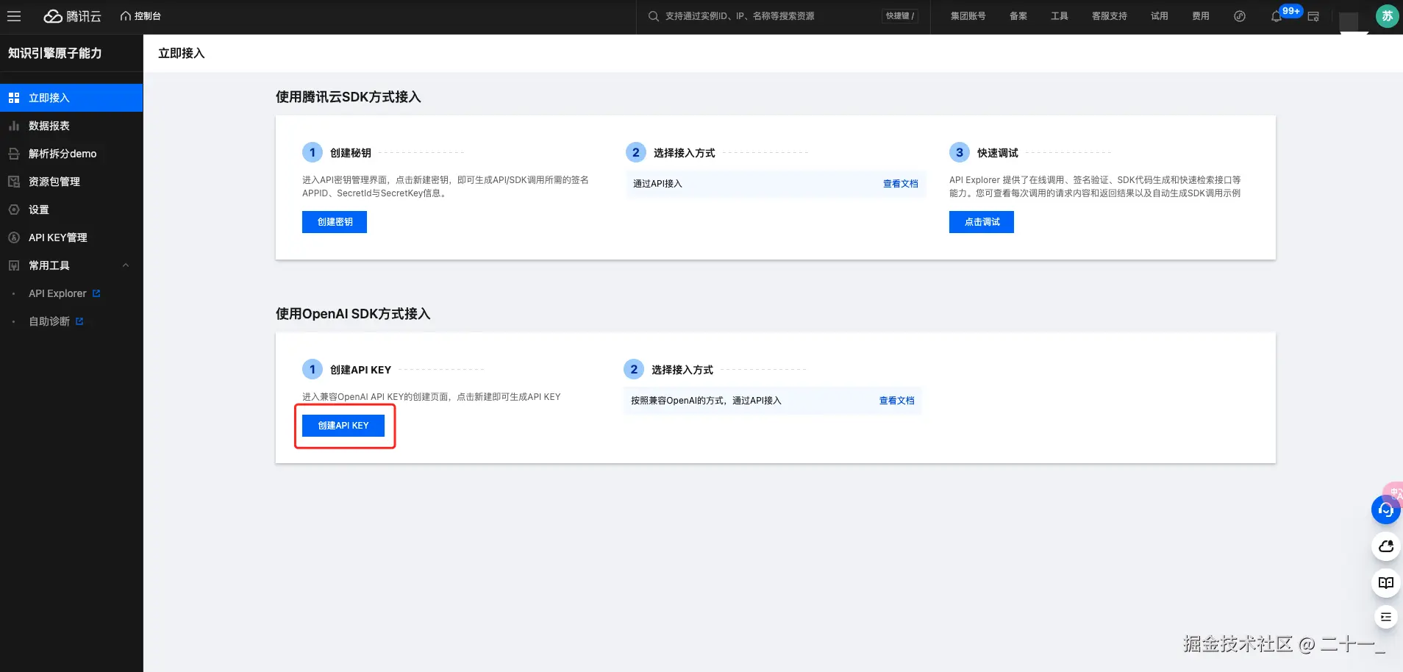The image size is (1403, 672).
Task: Open the 试用 menu
Action: pos(1159,16)
